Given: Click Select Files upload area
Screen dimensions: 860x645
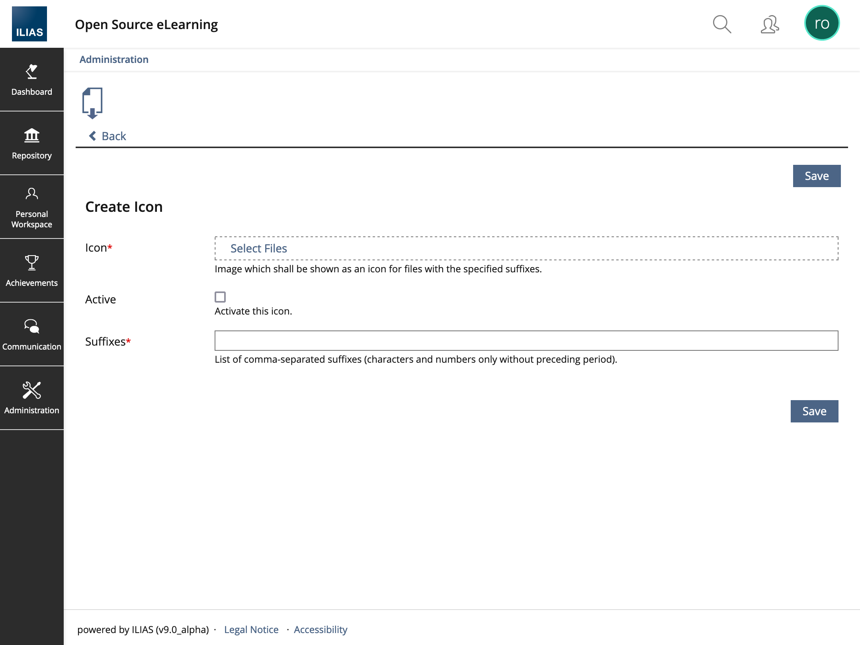Looking at the screenshot, I should click(x=259, y=248).
